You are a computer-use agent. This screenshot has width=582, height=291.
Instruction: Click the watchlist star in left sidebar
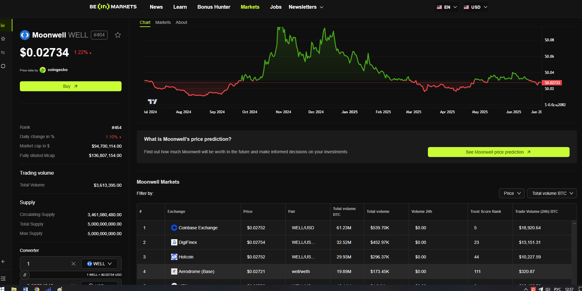point(3,39)
